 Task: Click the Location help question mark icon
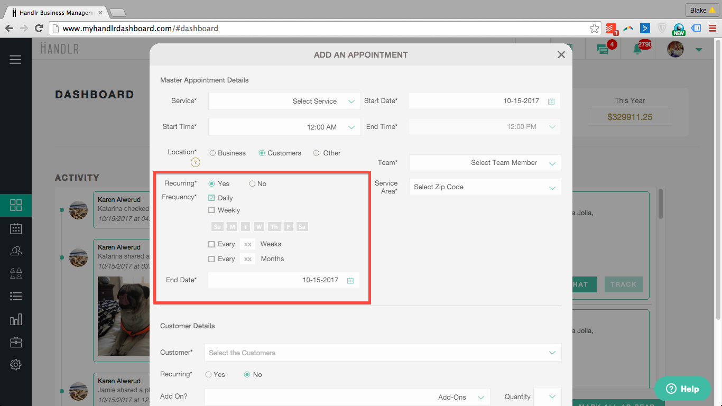click(x=196, y=162)
